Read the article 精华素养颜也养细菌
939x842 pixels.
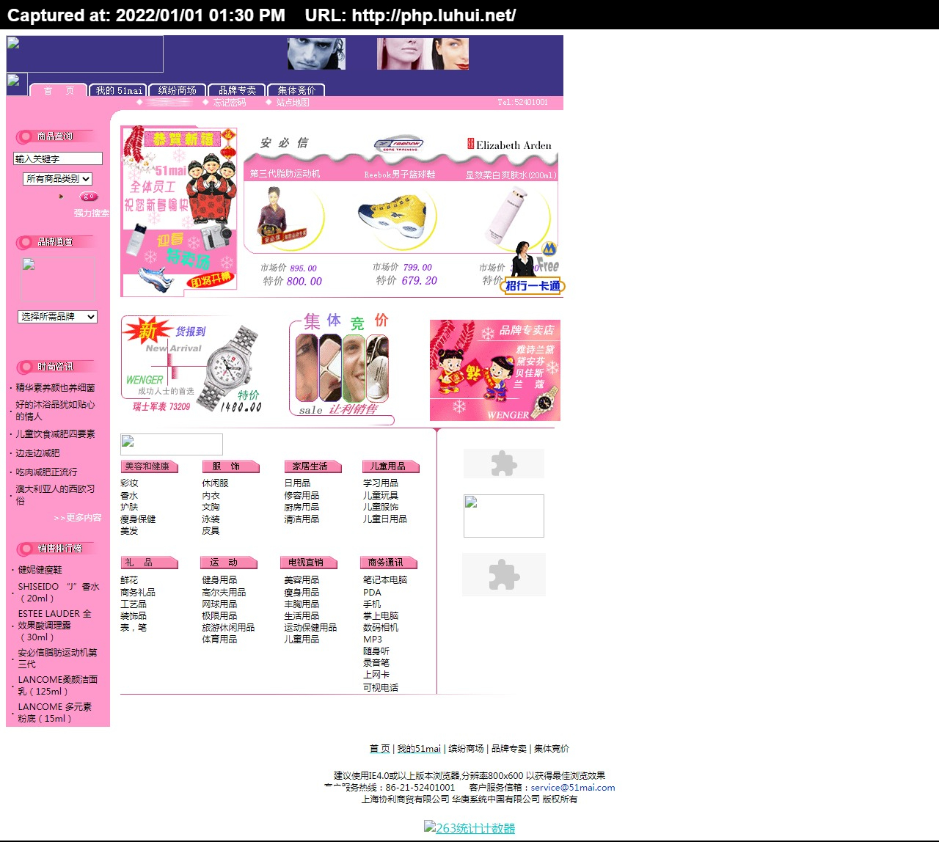(x=55, y=388)
